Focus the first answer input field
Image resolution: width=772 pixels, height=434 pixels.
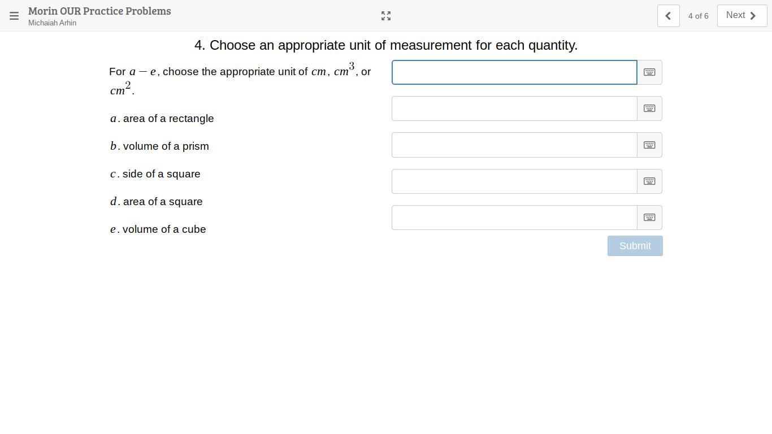(x=514, y=72)
